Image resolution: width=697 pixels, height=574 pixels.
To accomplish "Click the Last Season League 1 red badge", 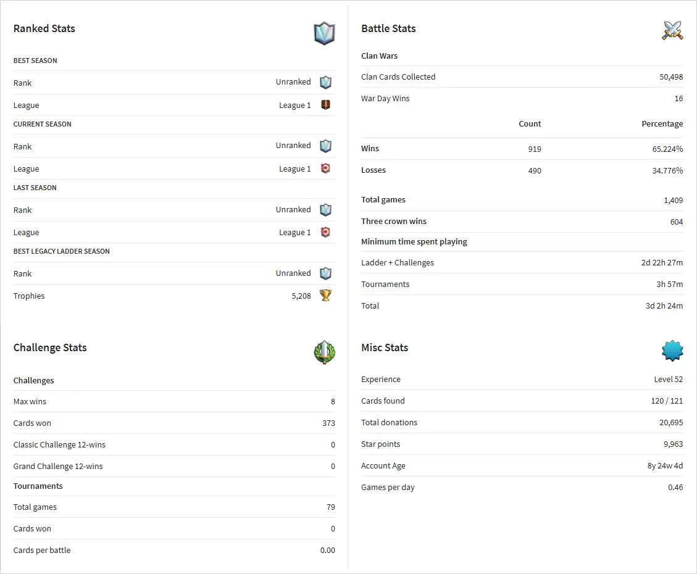I will click(325, 232).
